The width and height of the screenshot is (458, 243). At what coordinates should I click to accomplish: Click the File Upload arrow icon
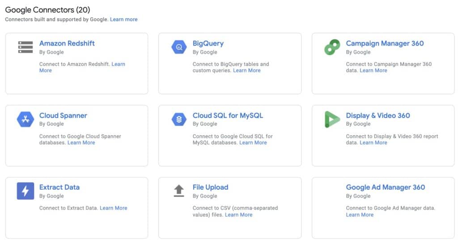click(179, 191)
